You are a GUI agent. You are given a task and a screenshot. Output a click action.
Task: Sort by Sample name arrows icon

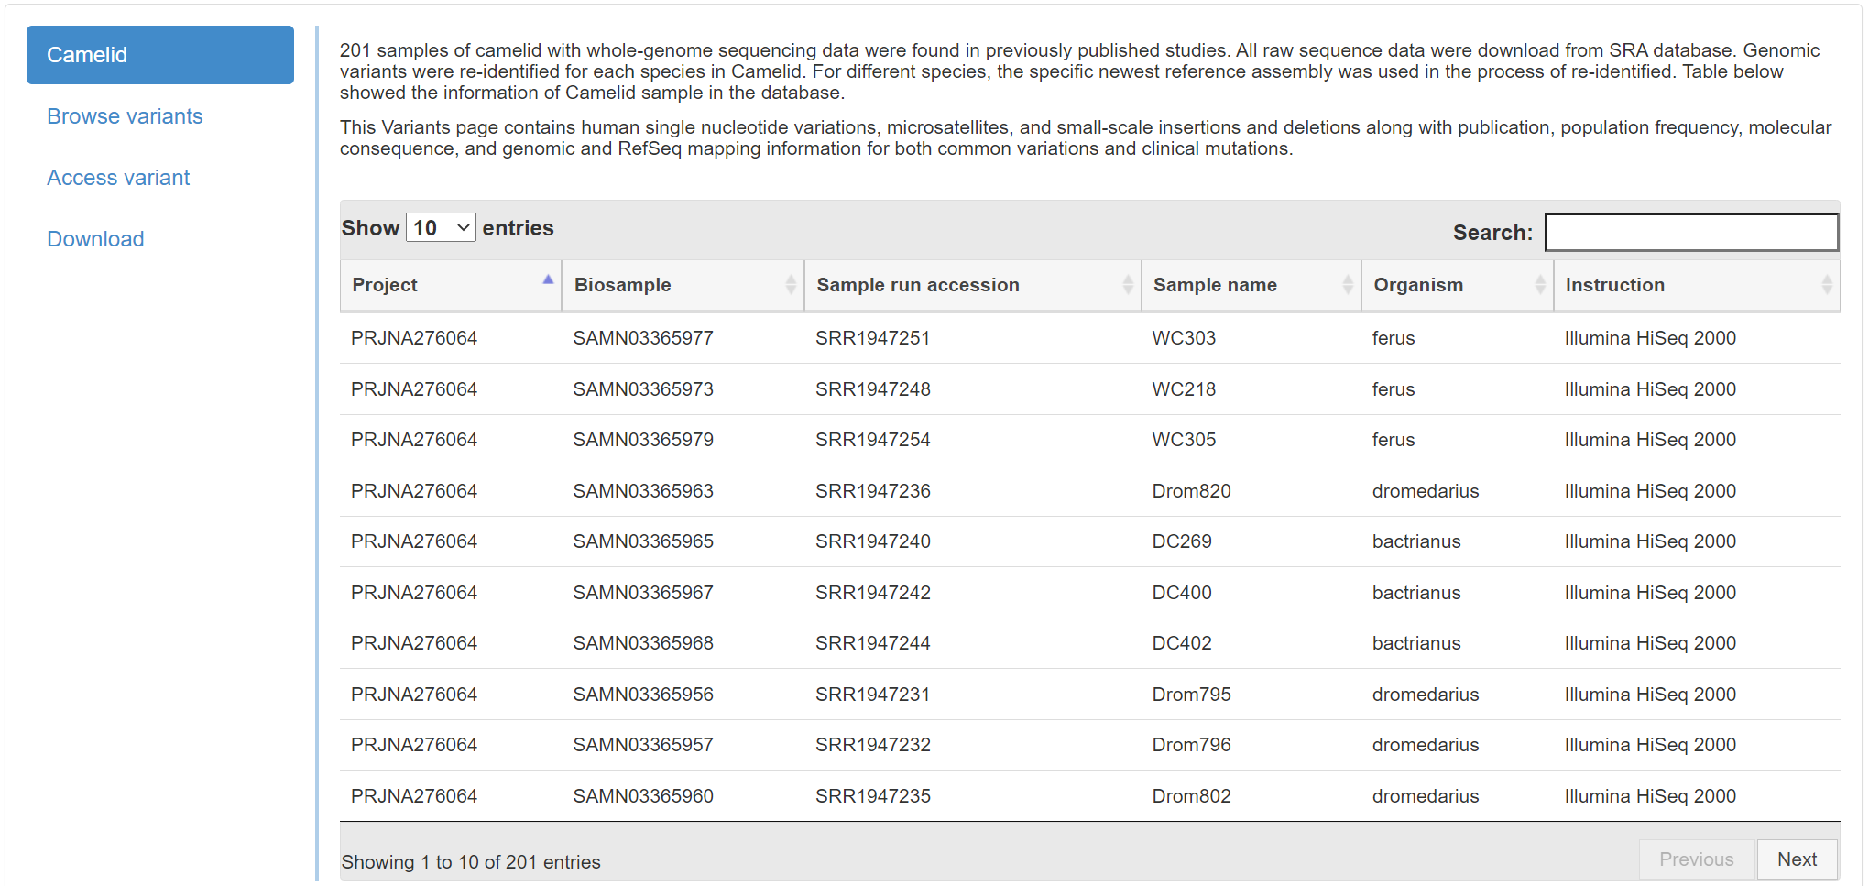coord(1348,285)
